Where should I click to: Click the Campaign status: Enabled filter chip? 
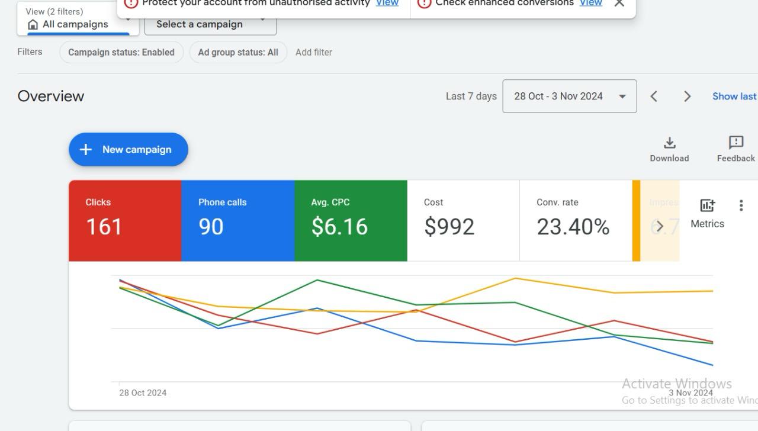coord(121,52)
